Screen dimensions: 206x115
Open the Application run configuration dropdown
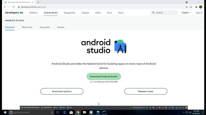point(139,108)
